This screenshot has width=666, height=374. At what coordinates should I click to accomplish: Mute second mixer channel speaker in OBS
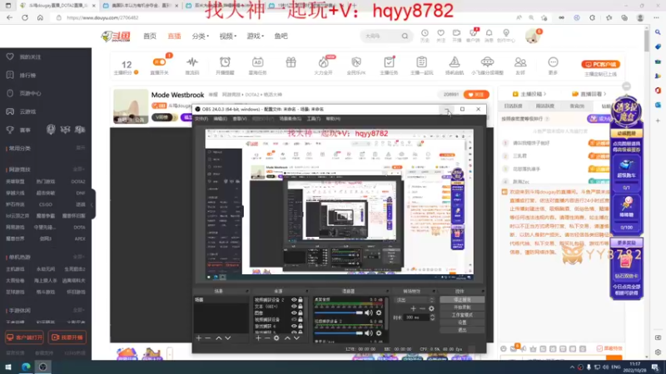tap(368, 333)
